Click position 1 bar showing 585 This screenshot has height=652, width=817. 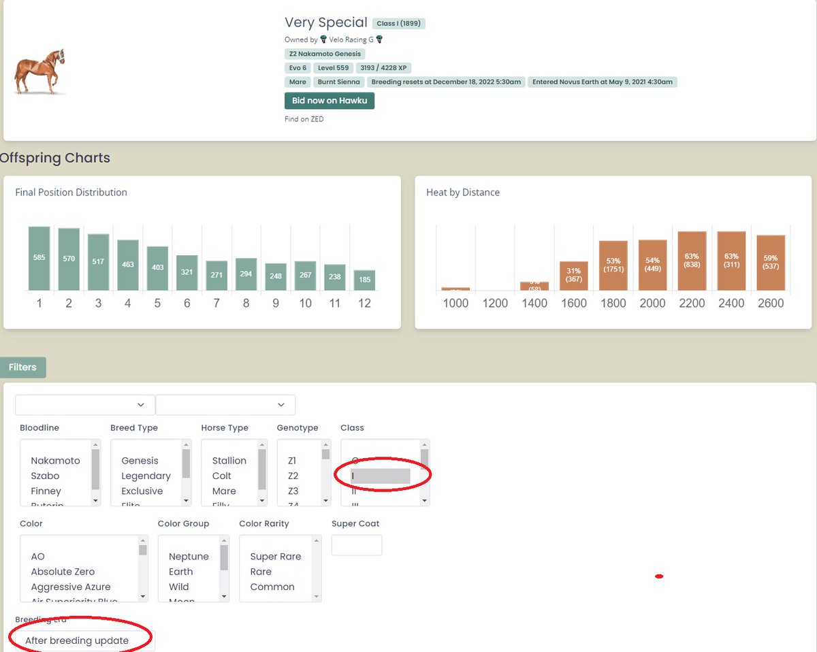(x=39, y=259)
